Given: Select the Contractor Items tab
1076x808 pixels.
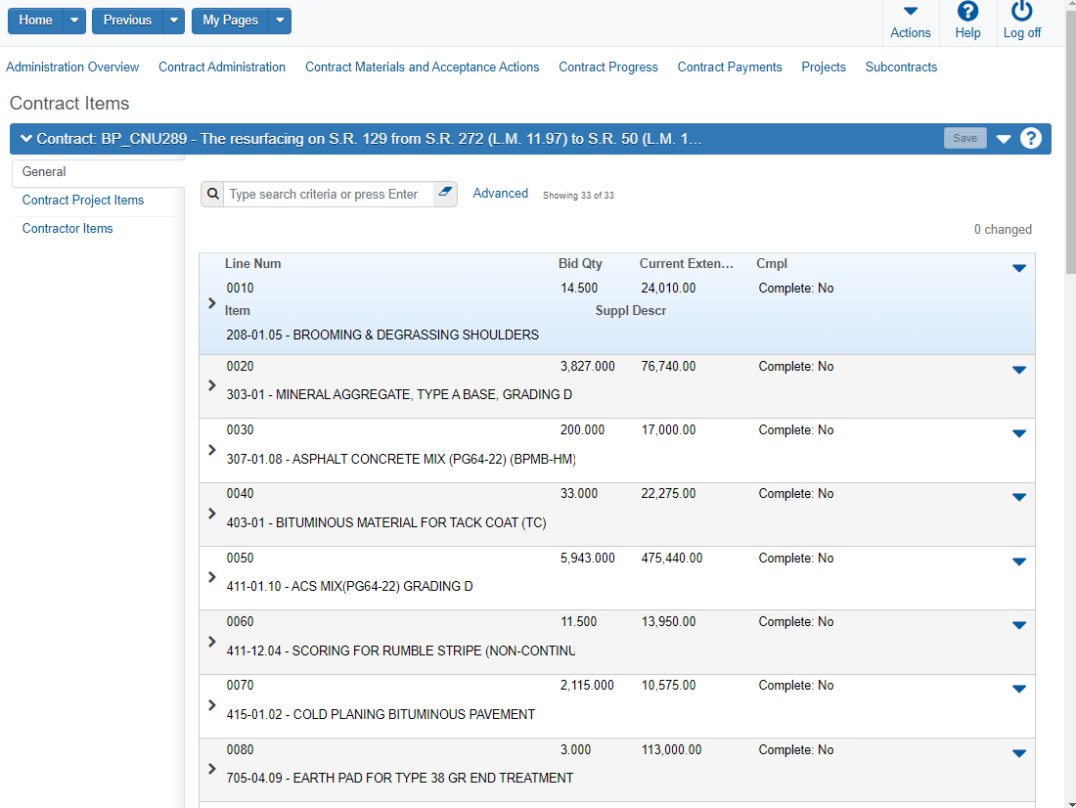Looking at the screenshot, I should [x=67, y=228].
